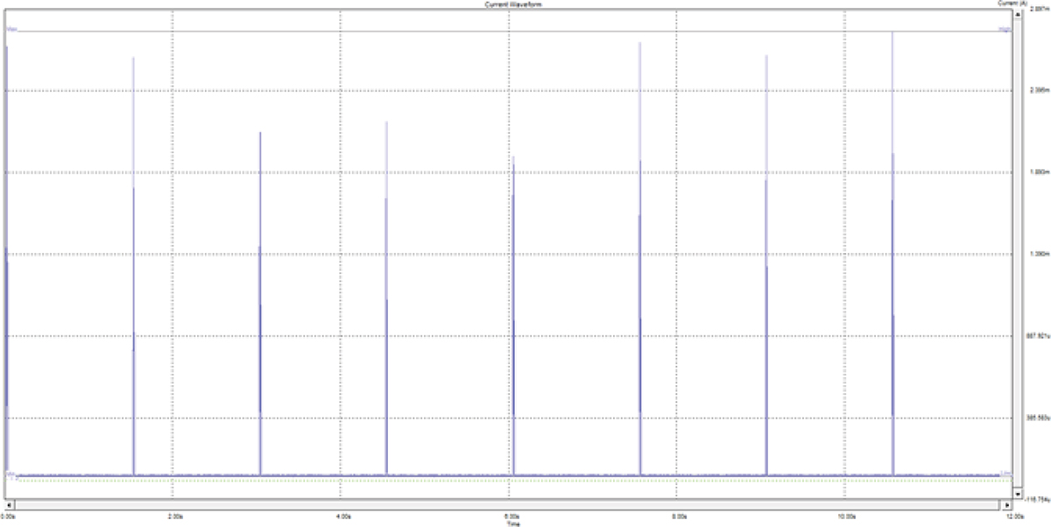
Task: Click the horizontal scrollbar right arrow
Action: 1006,506
